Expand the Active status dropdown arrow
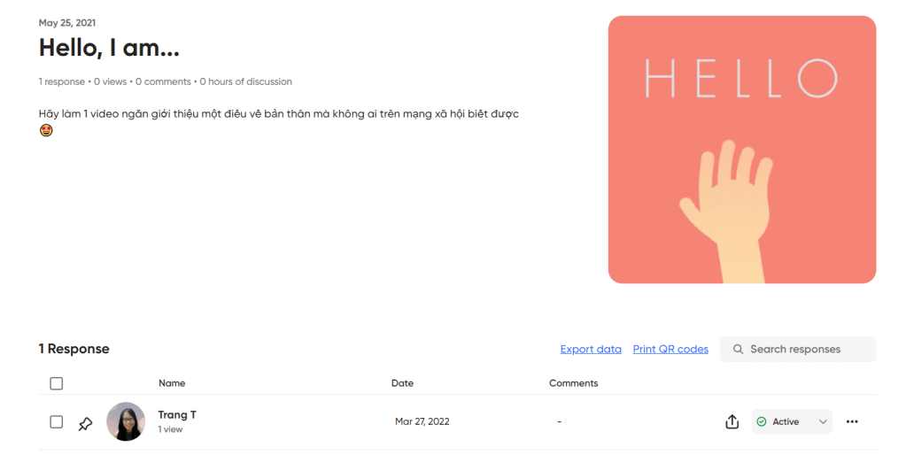The image size is (906, 455). click(822, 422)
